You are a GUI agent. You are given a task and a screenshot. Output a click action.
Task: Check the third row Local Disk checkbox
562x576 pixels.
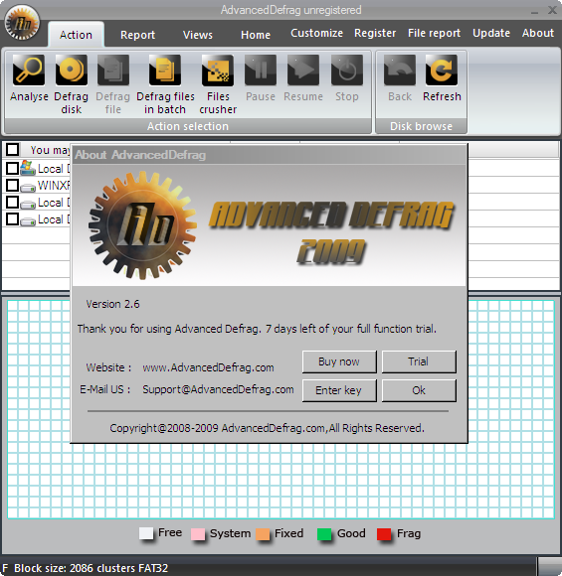[x=13, y=202]
